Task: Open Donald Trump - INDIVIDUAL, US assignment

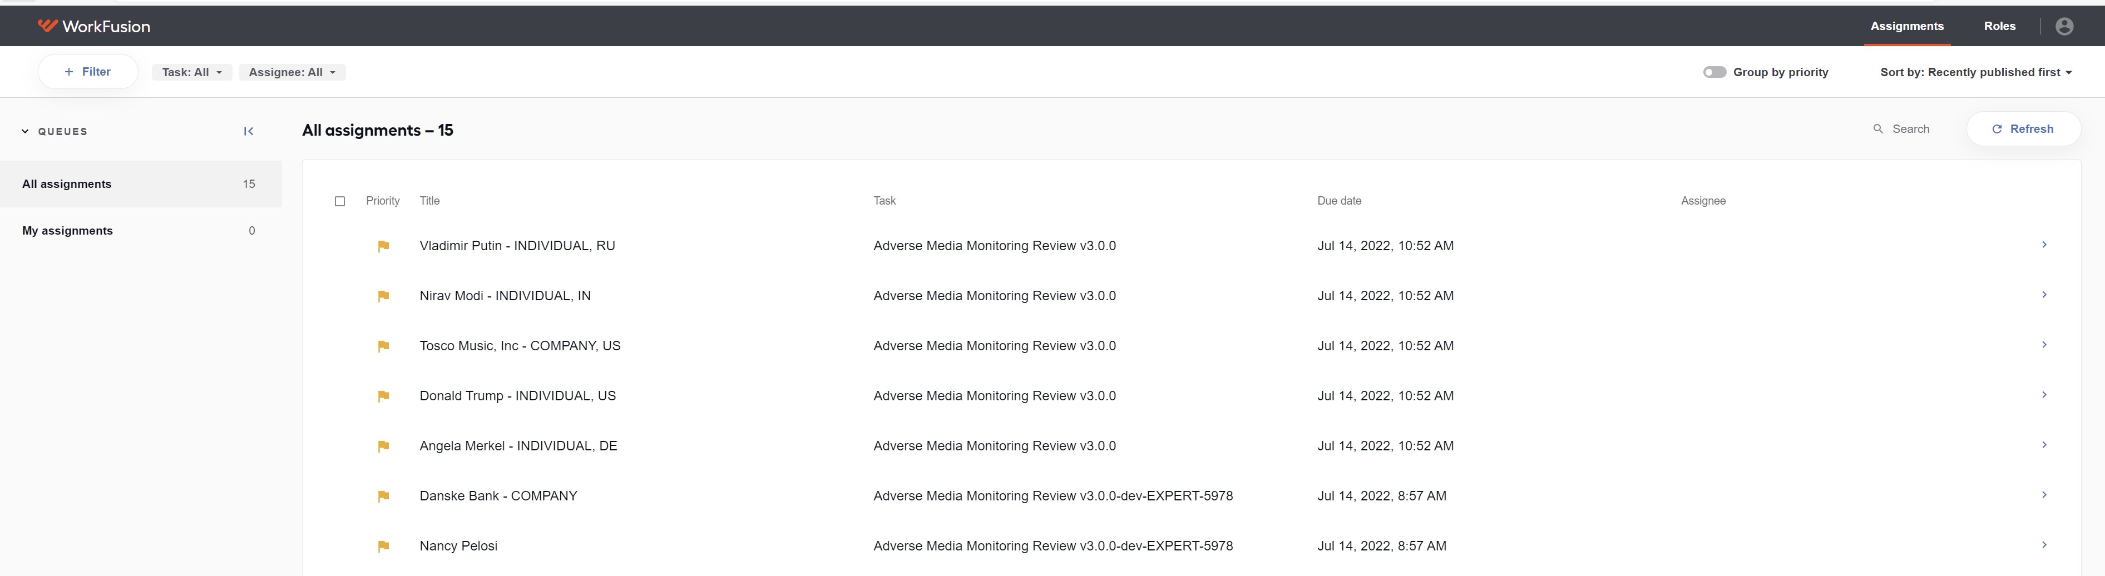Action: [x=517, y=396]
